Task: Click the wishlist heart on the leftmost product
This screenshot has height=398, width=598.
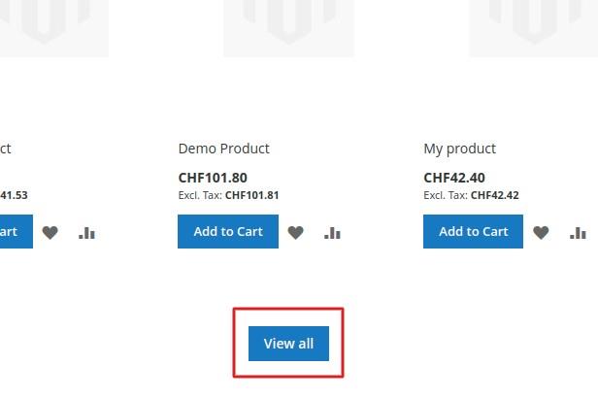Action: (x=50, y=232)
